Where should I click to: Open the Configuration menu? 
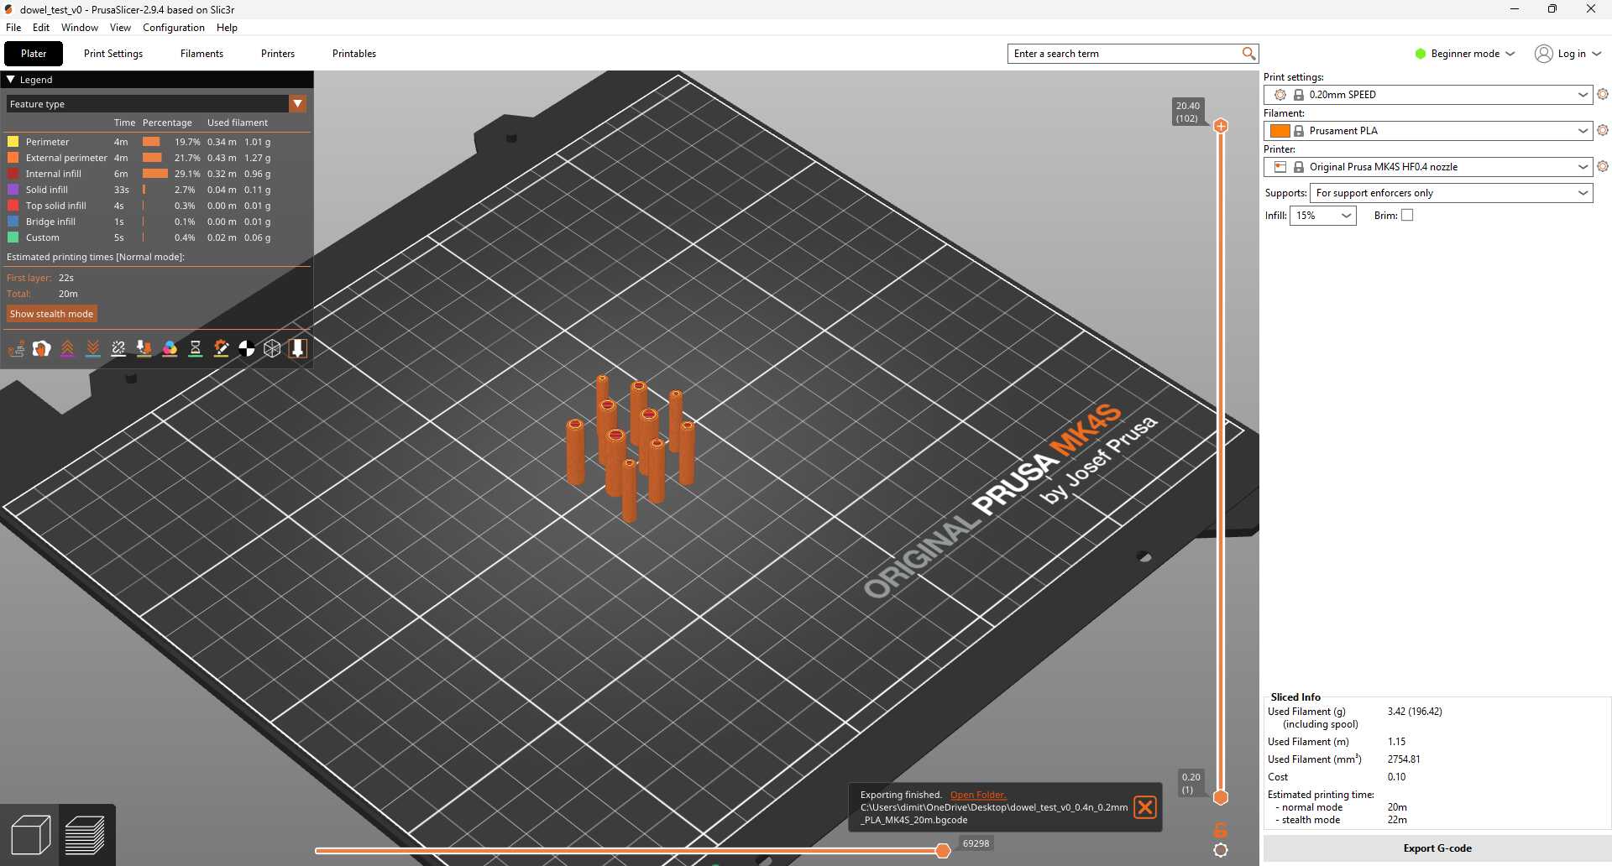[173, 28]
